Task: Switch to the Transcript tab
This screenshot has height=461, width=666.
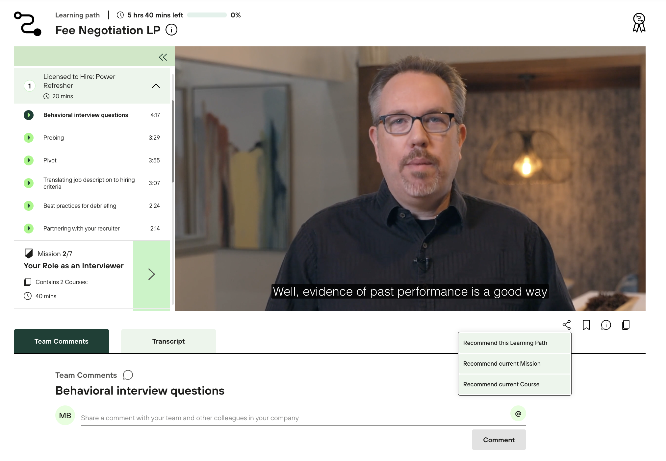Action: 168,341
